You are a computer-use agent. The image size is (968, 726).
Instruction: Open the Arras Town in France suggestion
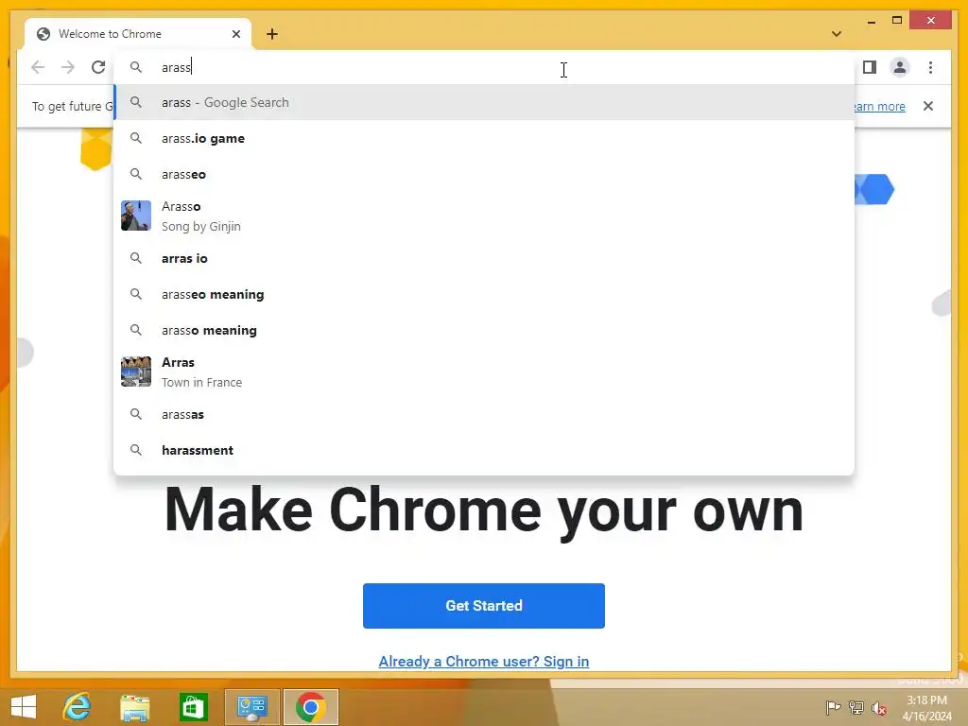tap(484, 372)
